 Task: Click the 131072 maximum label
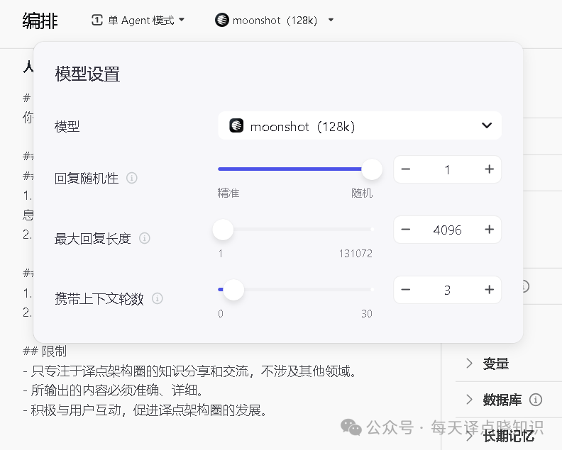pos(356,254)
